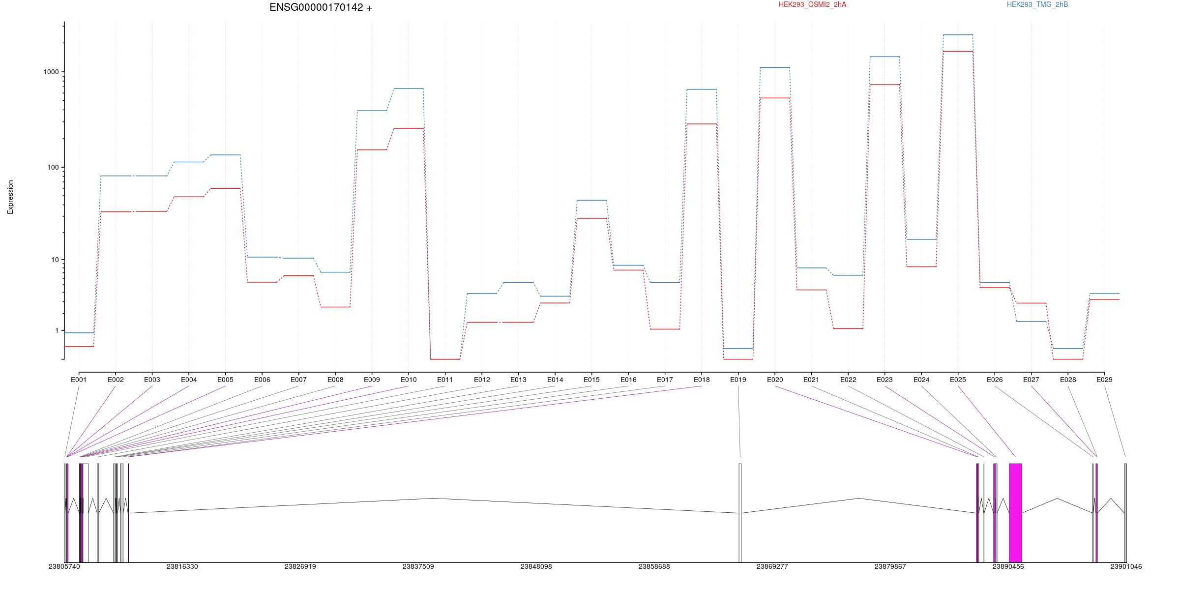
Task: Click the rightmost grey E029 exon box
Action: pos(1125,513)
